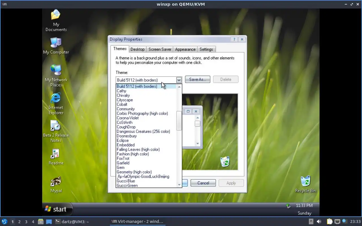Choose Build 5112 (with borders) from the list
The image size is (362, 226).
pyautogui.click(x=146, y=86)
